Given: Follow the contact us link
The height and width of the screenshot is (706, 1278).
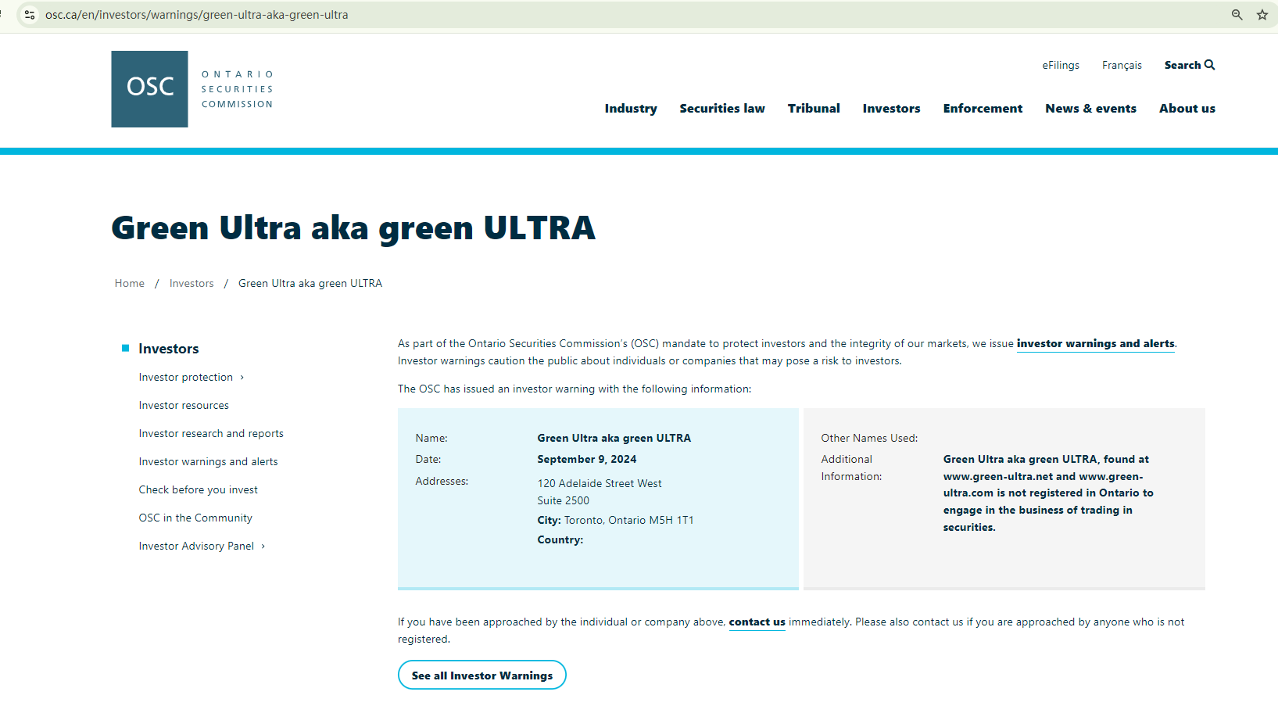Looking at the screenshot, I should [757, 622].
